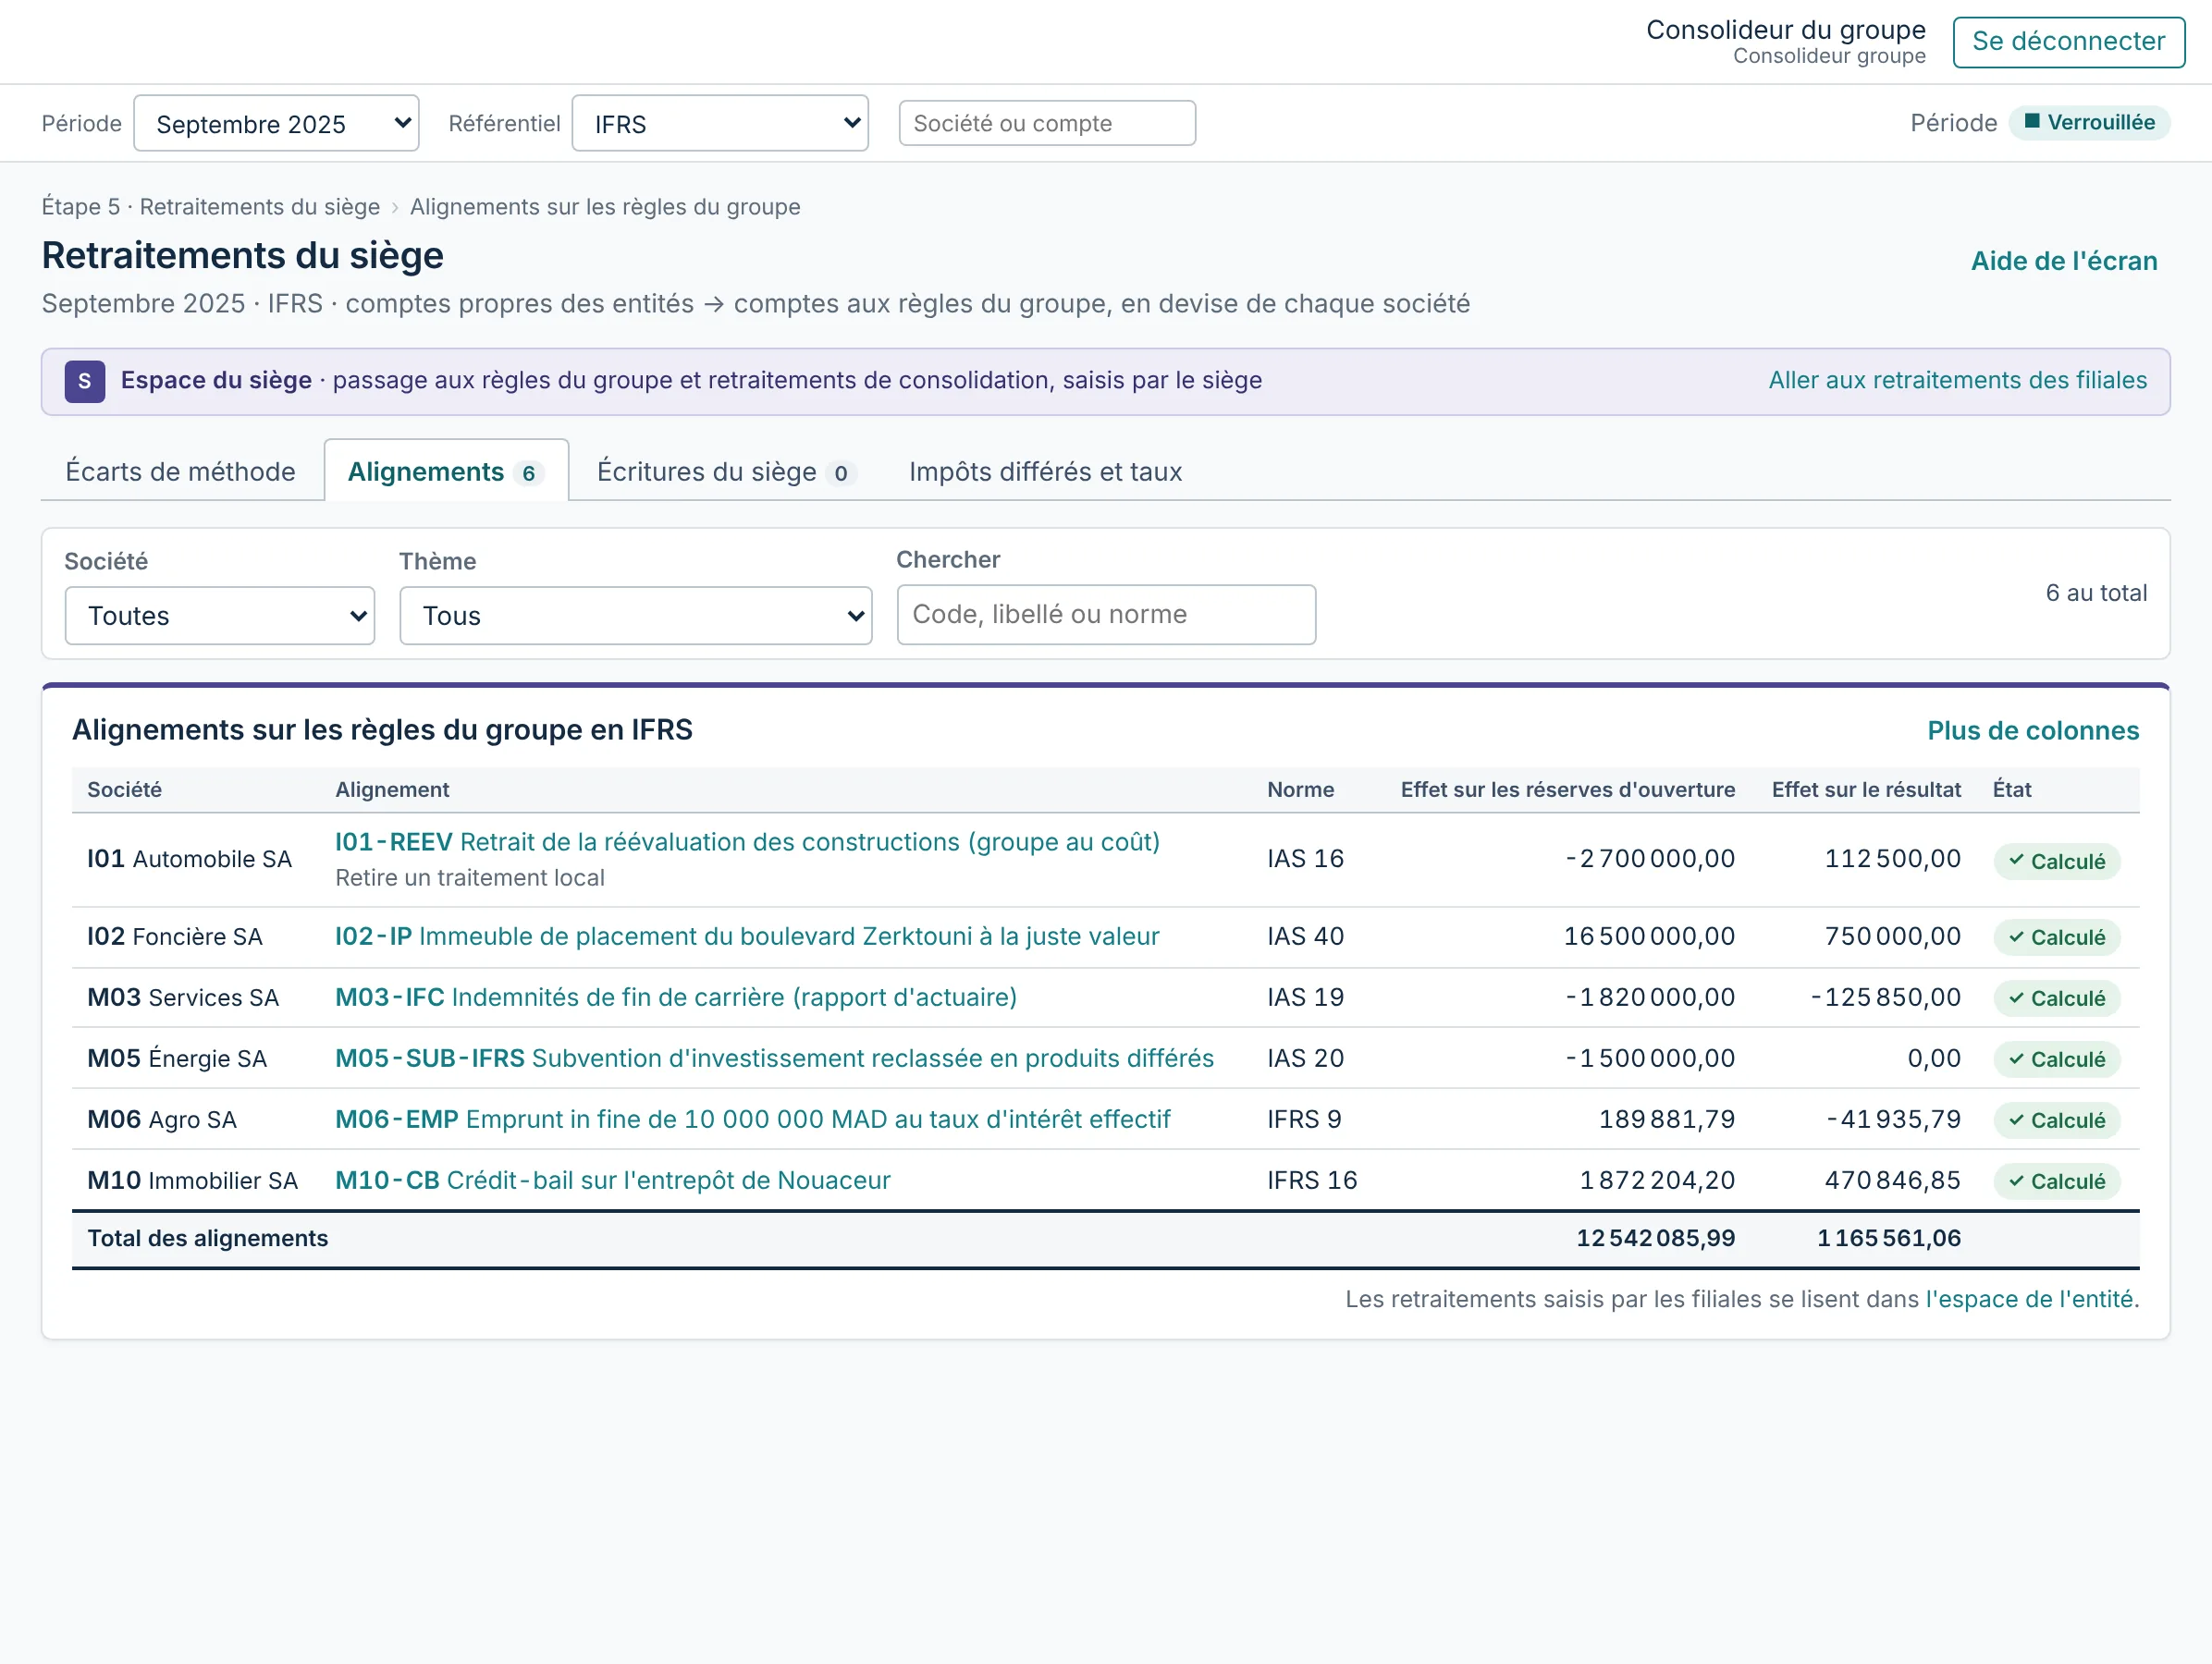
Task: Click the IAS 40 norm cell
Action: pyautogui.click(x=1305, y=936)
